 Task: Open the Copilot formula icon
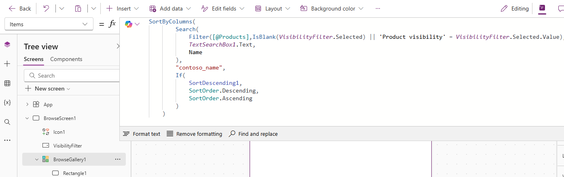tap(129, 24)
